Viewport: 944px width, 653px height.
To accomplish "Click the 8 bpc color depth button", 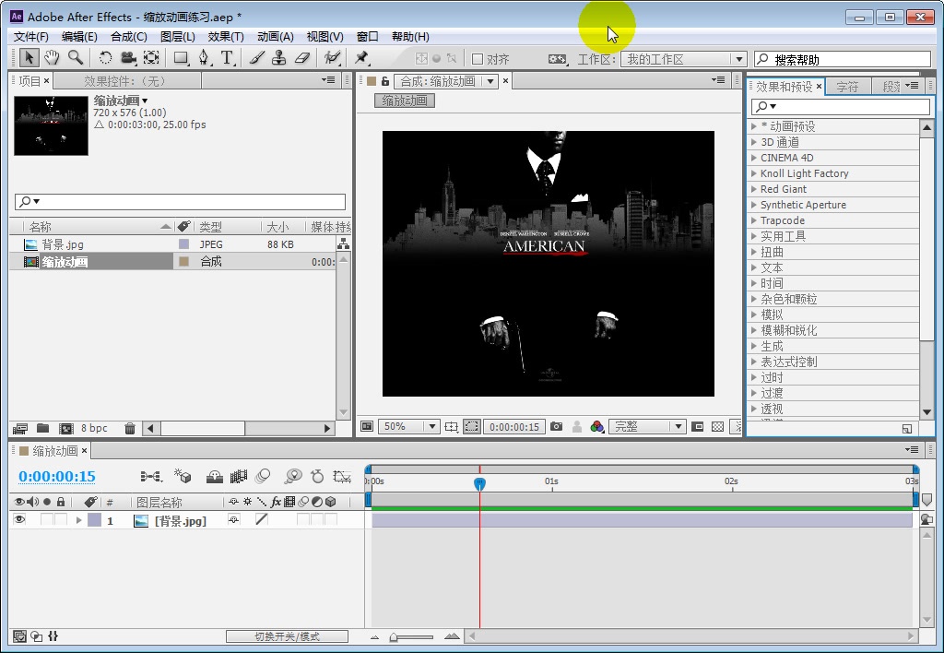I will coord(94,428).
